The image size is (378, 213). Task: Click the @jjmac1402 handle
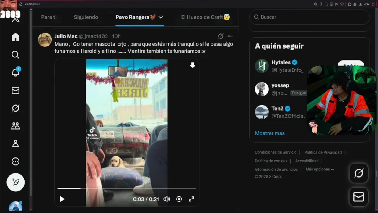tap(93, 36)
